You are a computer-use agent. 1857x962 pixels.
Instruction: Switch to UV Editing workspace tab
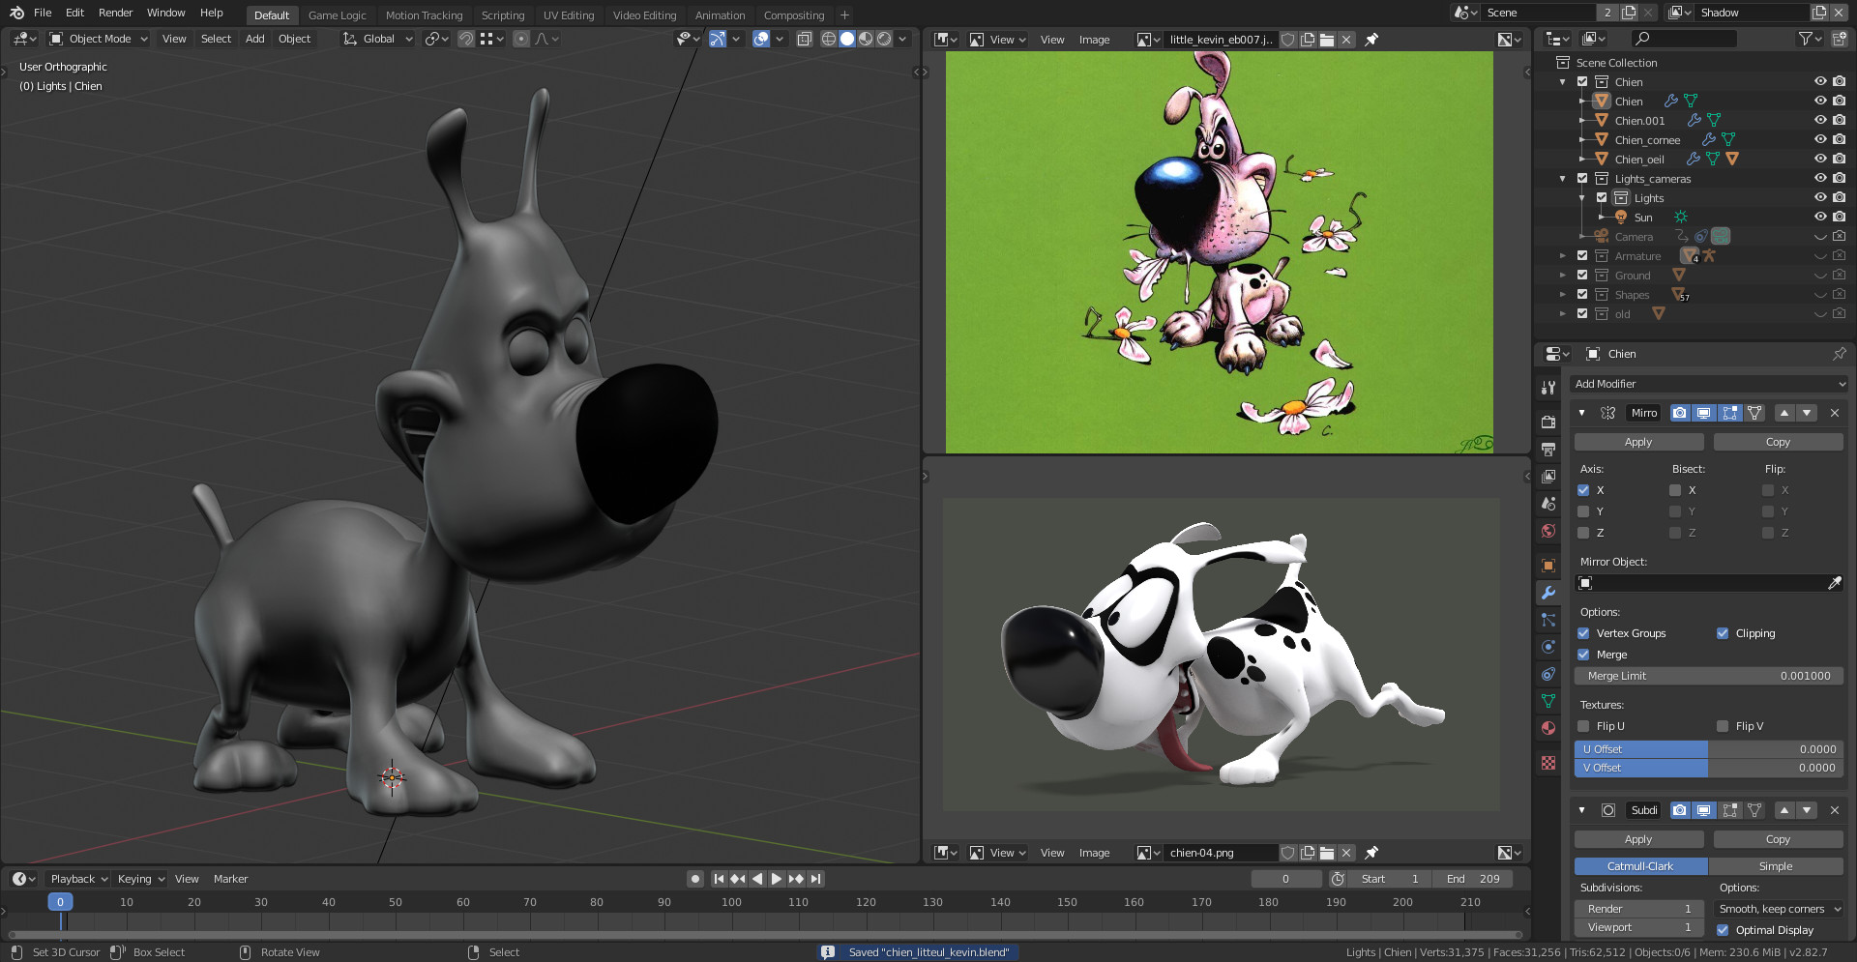tap(569, 15)
